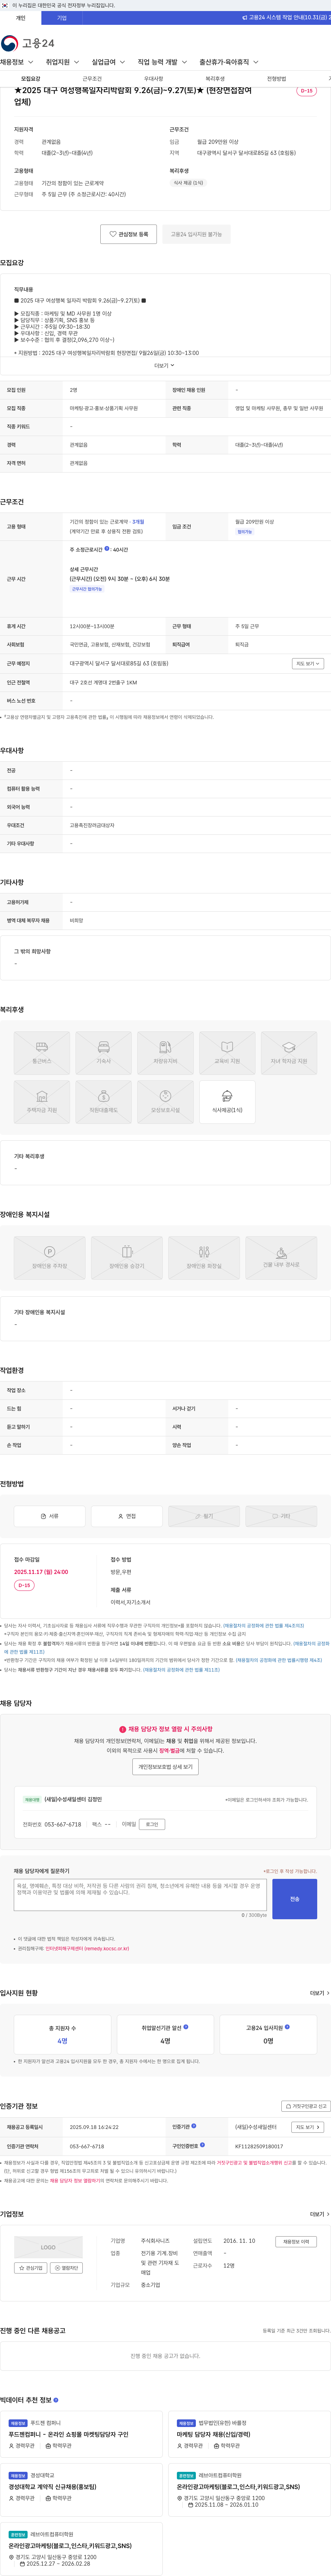Switch to the 모집요강 section tab
This screenshot has height=2576, width=331.
point(31,79)
